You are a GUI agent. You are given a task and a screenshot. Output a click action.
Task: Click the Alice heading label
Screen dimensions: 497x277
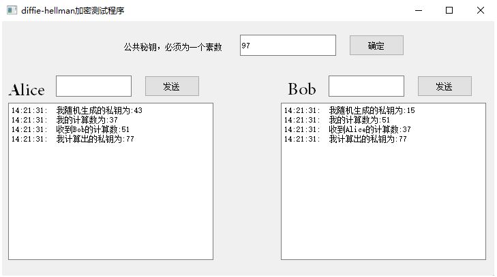click(27, 90)
